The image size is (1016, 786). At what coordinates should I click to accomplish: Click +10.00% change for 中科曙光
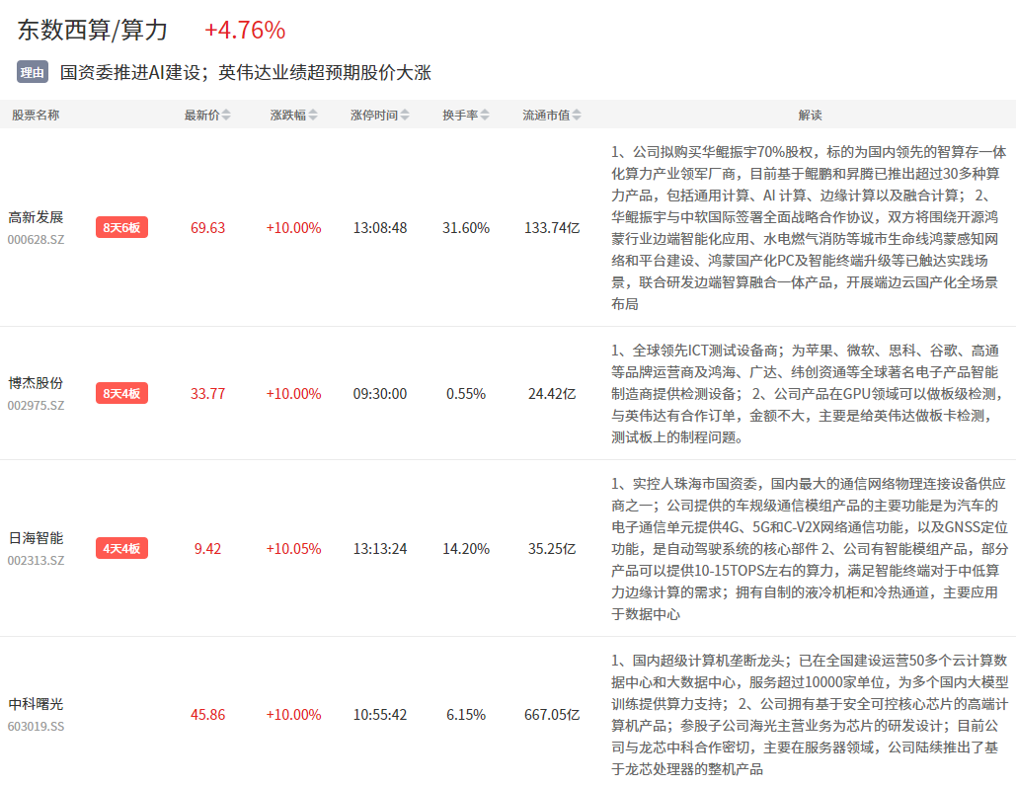293,715
